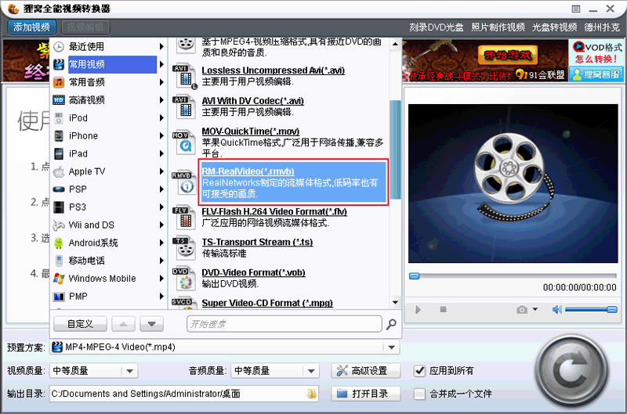Image resolution: width=627 pixels, height=414 pixels.
Task: Click the FLV Flash format icon
Action: 184,218
